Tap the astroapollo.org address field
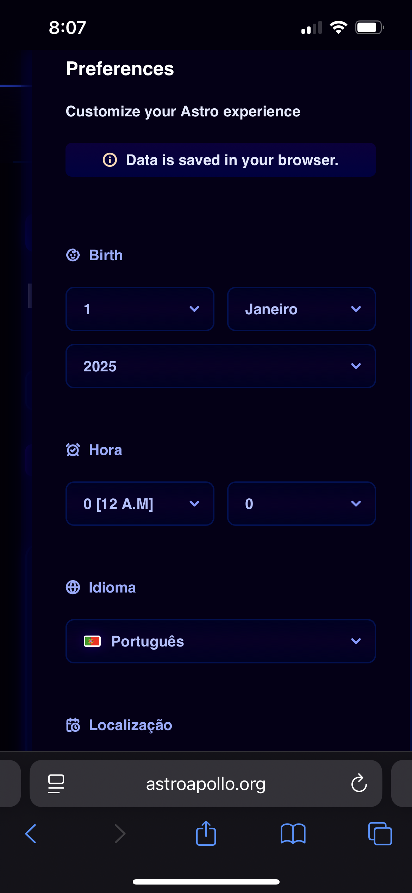The height and width of the screenshot is (893, 412). pyautogui.click(x=206, y=784)
